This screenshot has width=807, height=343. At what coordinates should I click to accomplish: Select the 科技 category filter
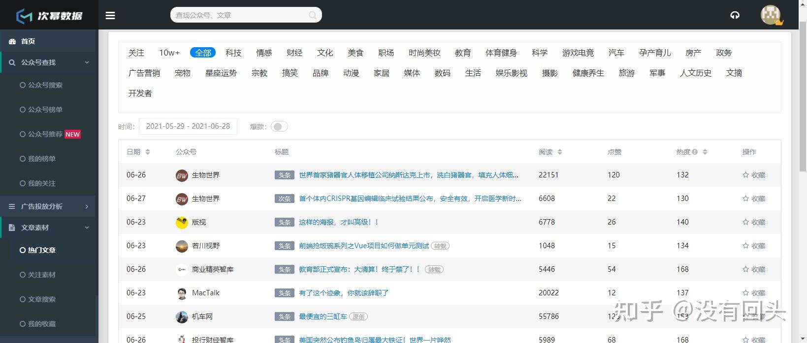tap(233, 53)
